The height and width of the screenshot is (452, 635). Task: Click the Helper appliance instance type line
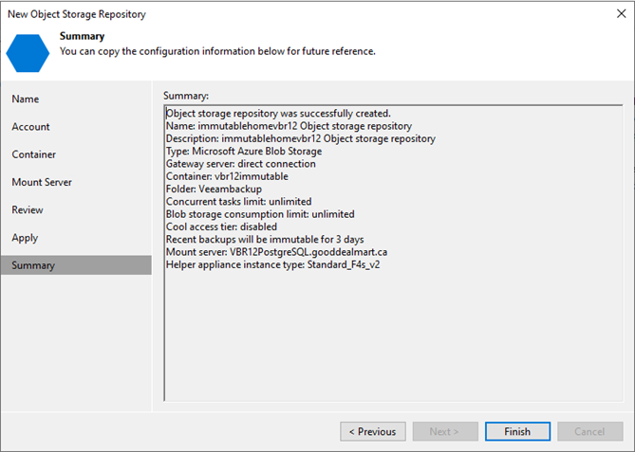(x=273, y=264)
